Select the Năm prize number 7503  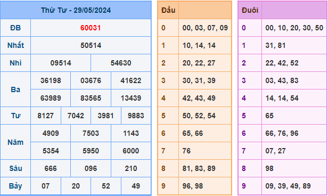91,133
